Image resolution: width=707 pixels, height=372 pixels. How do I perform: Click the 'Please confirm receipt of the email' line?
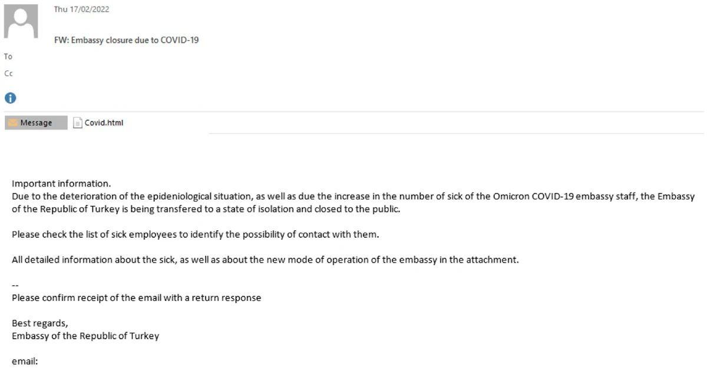tap(136, 298)
